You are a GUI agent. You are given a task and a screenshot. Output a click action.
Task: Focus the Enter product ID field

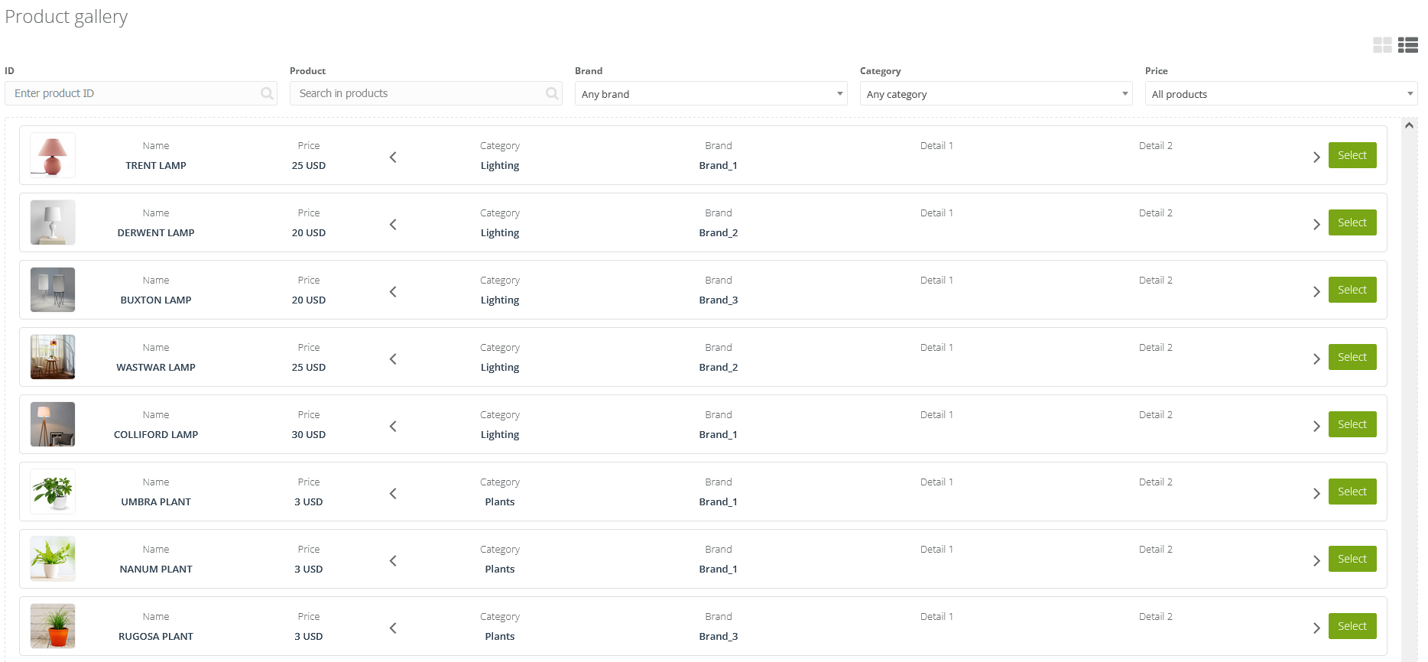click(x=141, y=93)
